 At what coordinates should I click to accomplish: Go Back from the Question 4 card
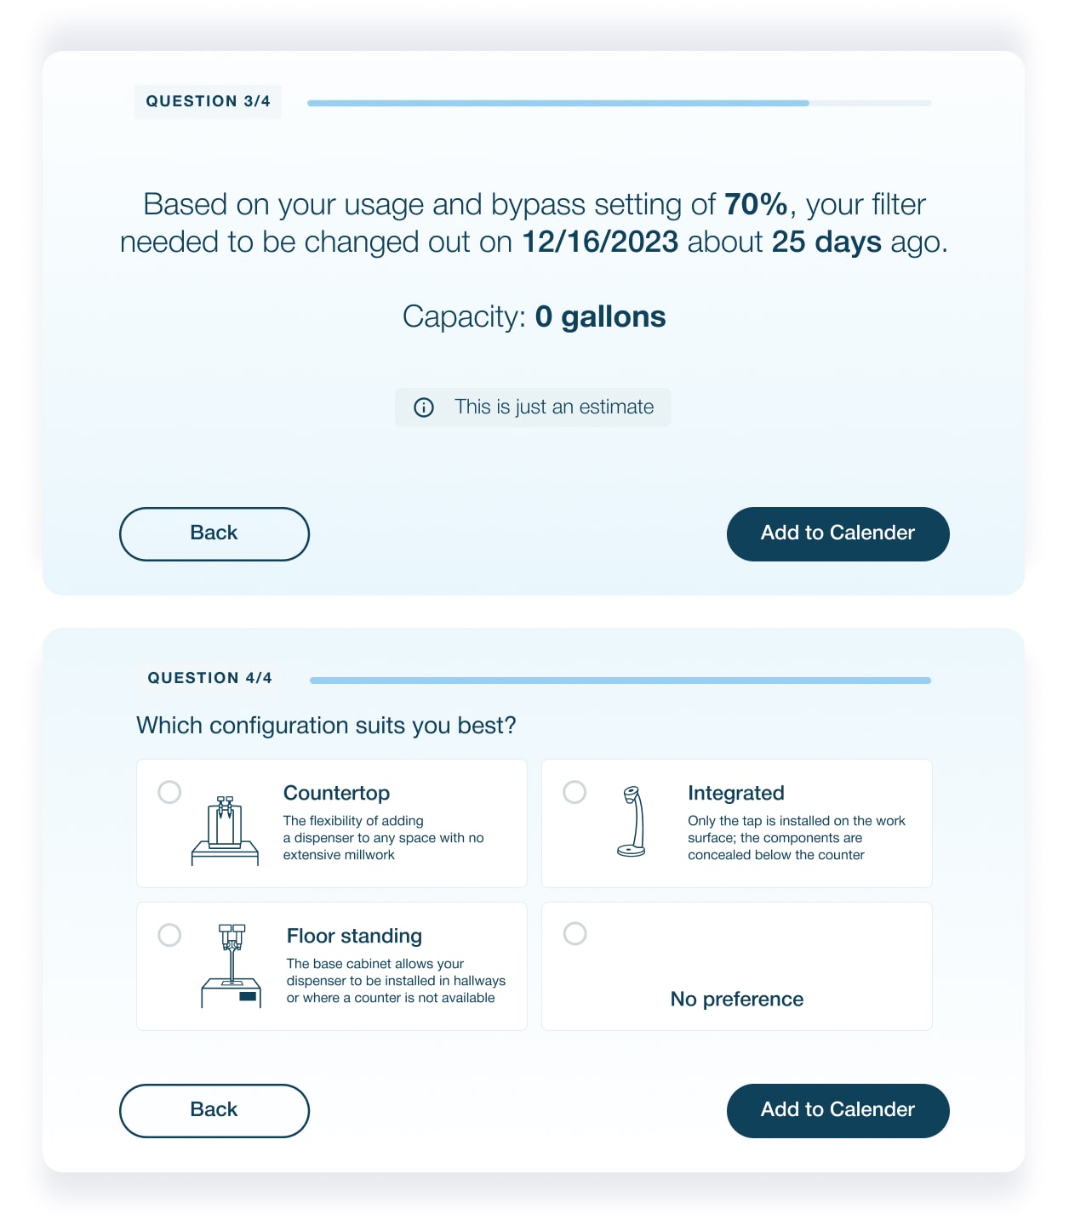[x=214, y=1110]
